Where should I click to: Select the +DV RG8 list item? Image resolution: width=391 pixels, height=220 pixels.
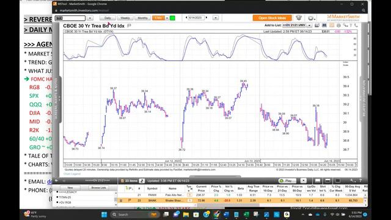pyautogui.click(x=65, y=202)
